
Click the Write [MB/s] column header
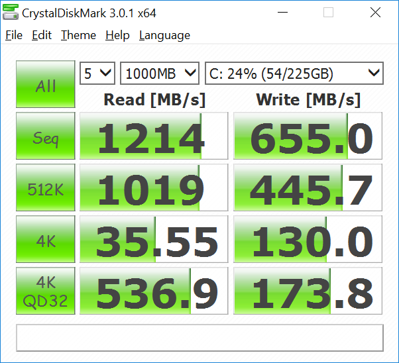(x=308, y=100)
